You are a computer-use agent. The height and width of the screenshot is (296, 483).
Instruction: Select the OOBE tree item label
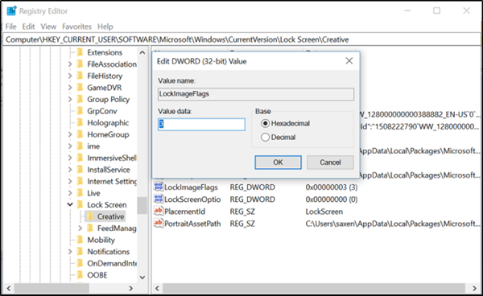pos(97,275)
